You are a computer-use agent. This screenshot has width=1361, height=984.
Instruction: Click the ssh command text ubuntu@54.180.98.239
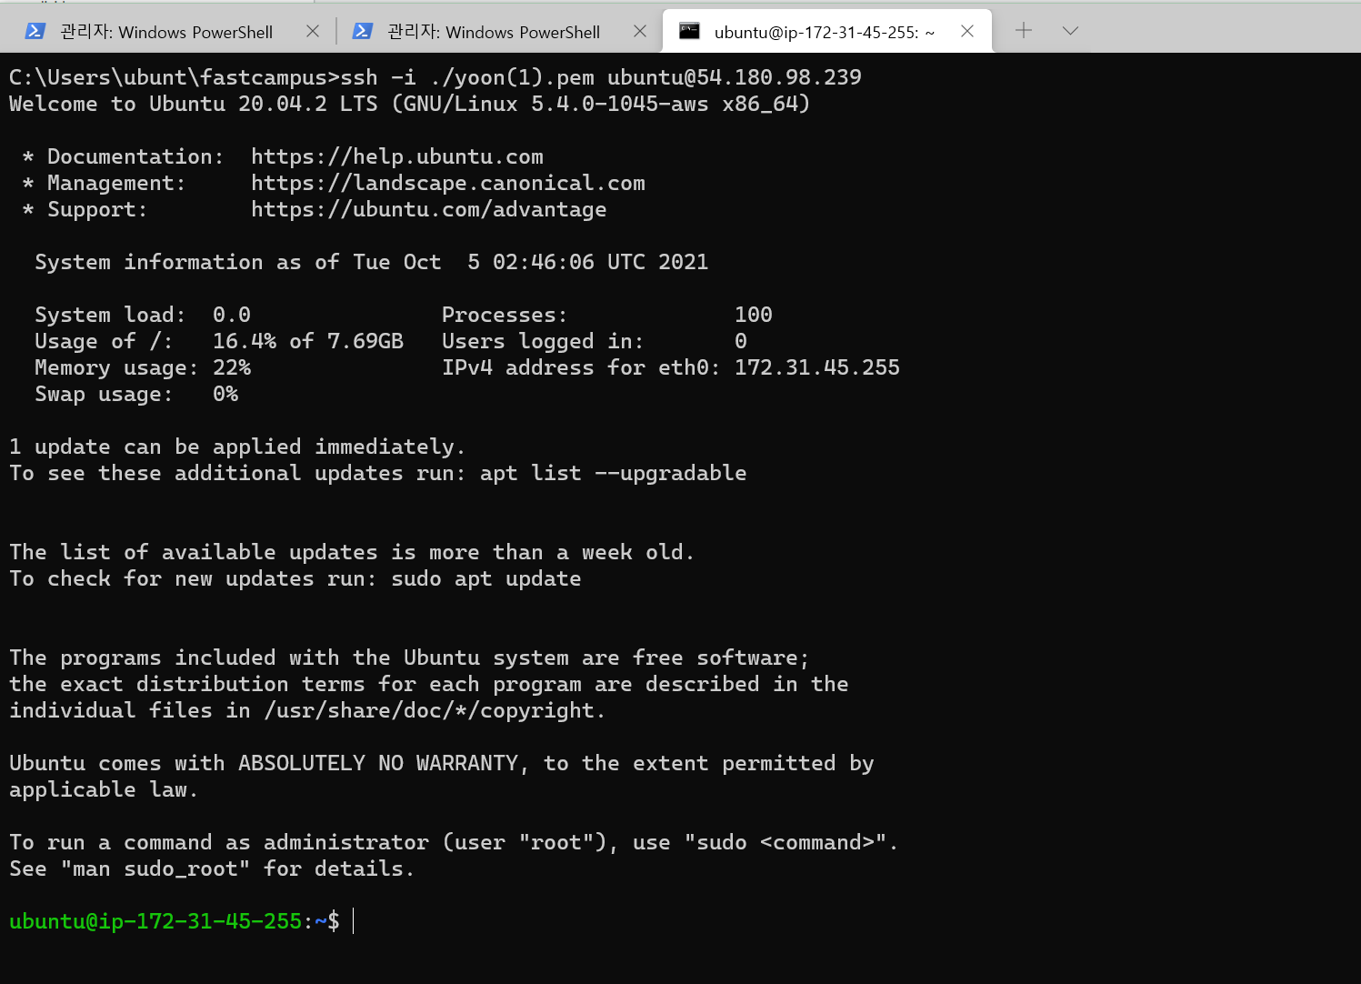(735, 77)
